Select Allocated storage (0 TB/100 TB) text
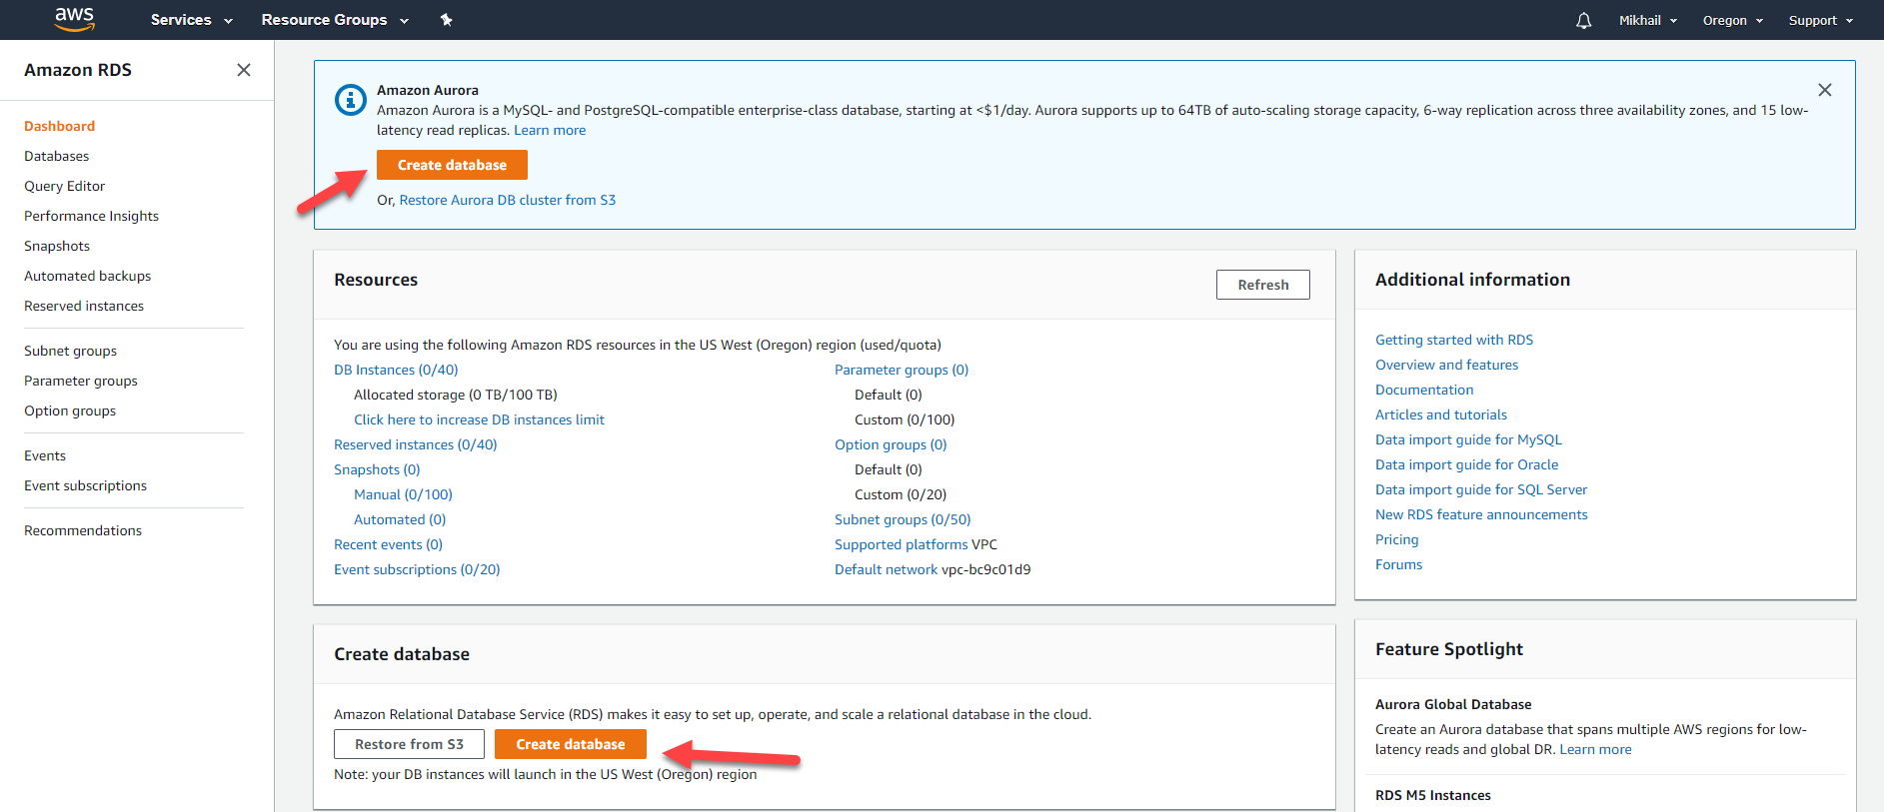Image resolution: width=1884 pixels, height=812 pixels. (456, 395)
